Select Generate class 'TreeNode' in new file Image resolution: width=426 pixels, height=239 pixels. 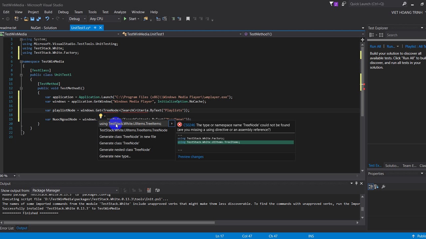click(128, 136)
